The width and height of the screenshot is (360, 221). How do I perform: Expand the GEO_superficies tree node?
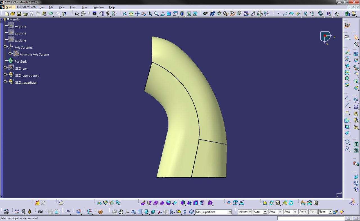[x=5, y=81]
